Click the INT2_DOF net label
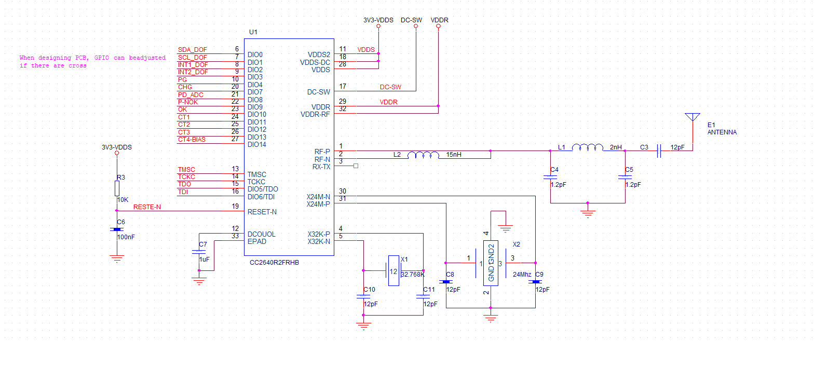This screenshot has height=382, width=815. (193, 72)
